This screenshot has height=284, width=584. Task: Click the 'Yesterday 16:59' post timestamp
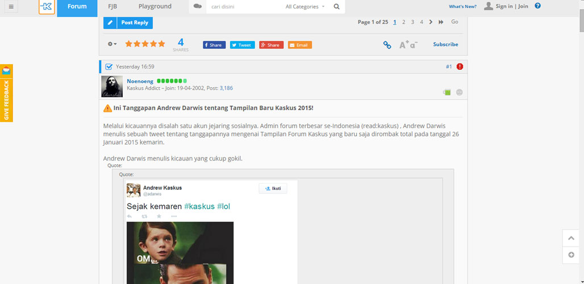coord(135,67)
